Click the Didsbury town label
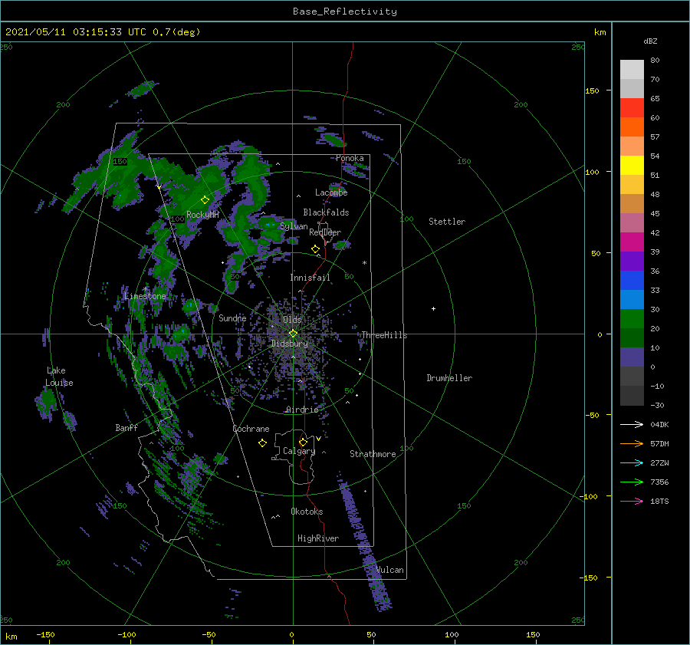This screenshot has width=690, height=645. (289, 344)
